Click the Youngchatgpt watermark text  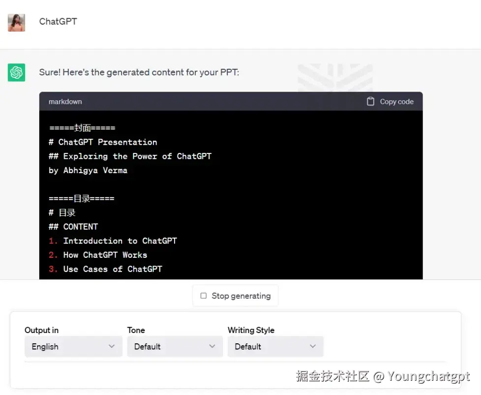[x=389, y=376]
